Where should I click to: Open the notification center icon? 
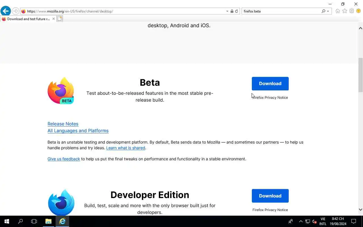pos(354,221)
